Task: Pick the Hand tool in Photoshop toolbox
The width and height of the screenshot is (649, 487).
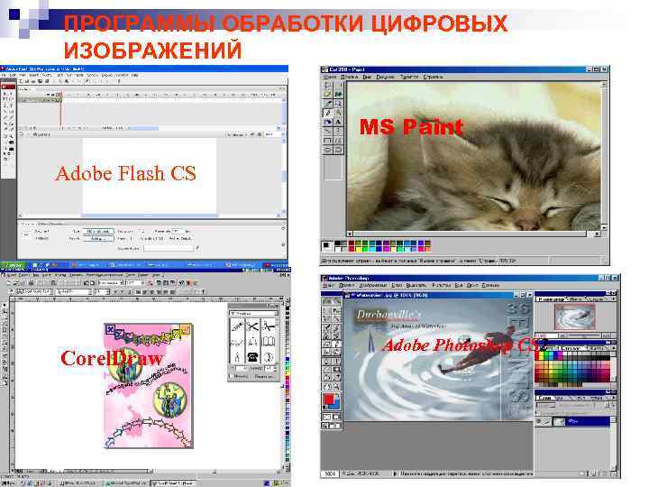Action: click(327, 387)
